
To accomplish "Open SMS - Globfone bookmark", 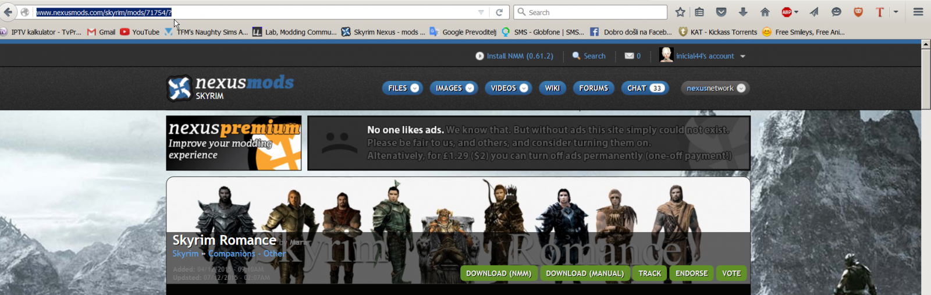I will [543, 32].
